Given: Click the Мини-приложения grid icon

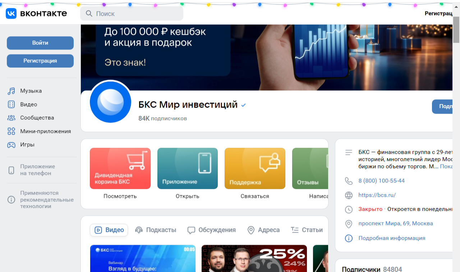Looking at the screenshot, I should 11,131.
